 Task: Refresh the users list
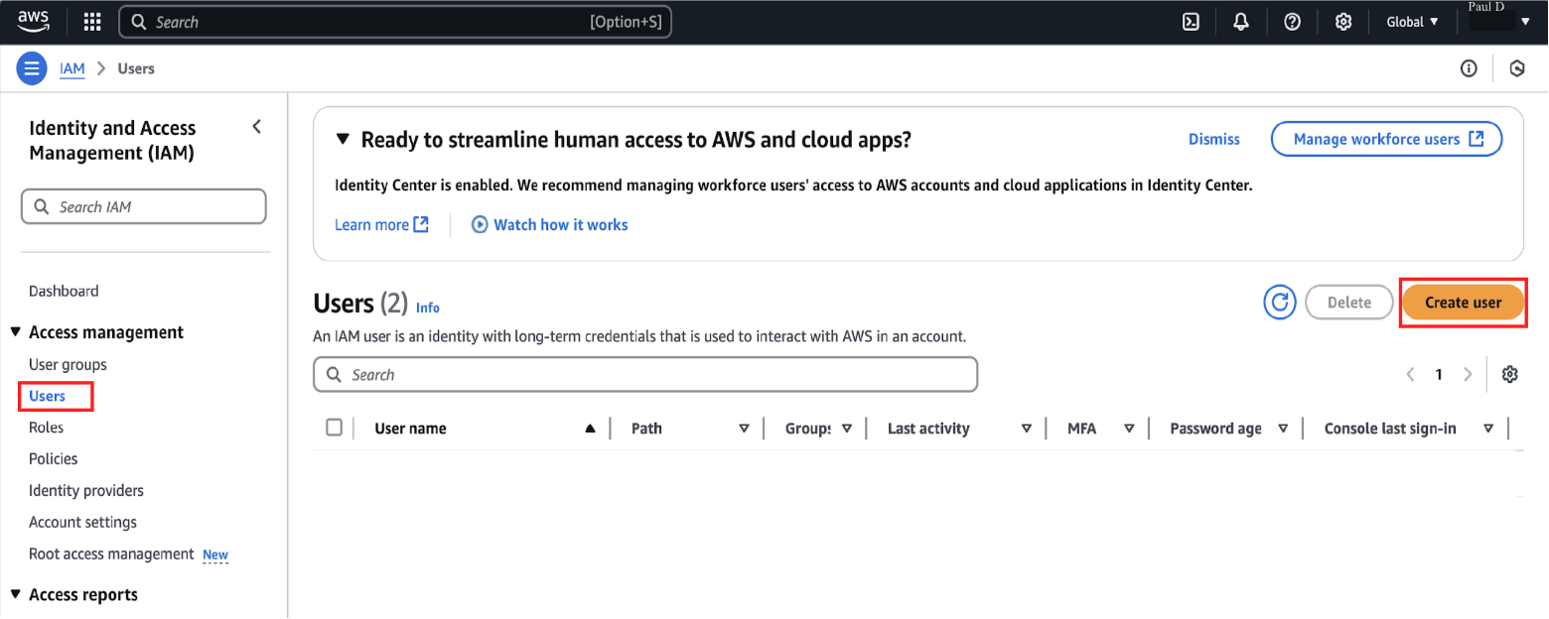(1280, 303)
